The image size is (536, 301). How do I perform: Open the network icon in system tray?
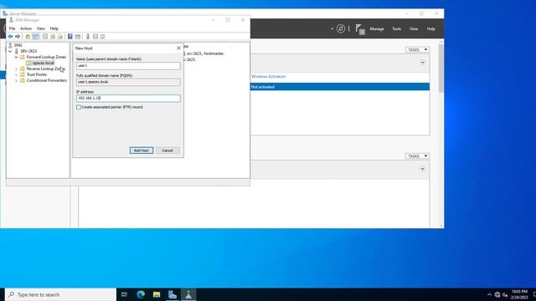[497, 295]
